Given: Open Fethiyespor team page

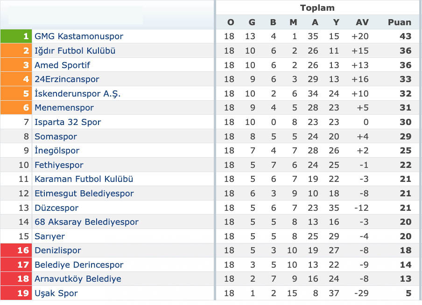Looking at the screenshot, I should (59, 165).
